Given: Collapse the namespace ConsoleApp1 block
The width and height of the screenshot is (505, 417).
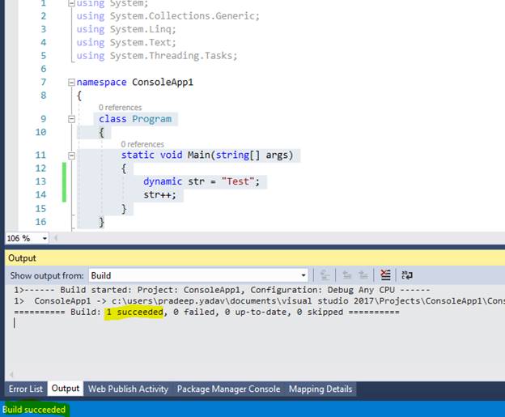Looking at the screenshot, I should (71, 83).
